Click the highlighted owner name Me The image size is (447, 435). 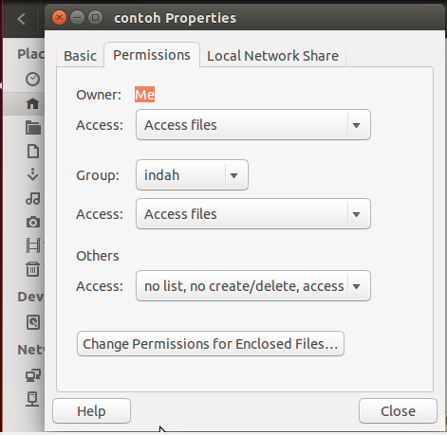(x=144, y=95)
